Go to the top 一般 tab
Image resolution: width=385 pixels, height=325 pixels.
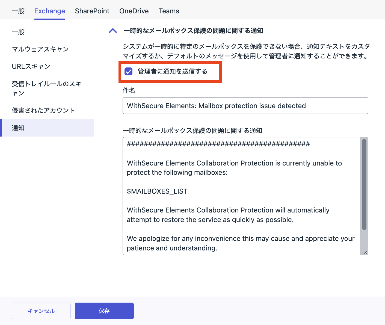tap(18, 11)
